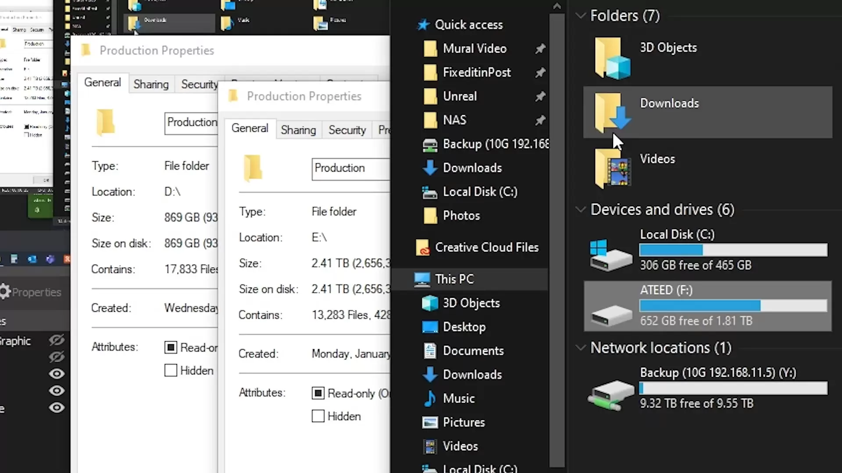
Task: Collapse the Folders (7) group
Action: [581, 16]
